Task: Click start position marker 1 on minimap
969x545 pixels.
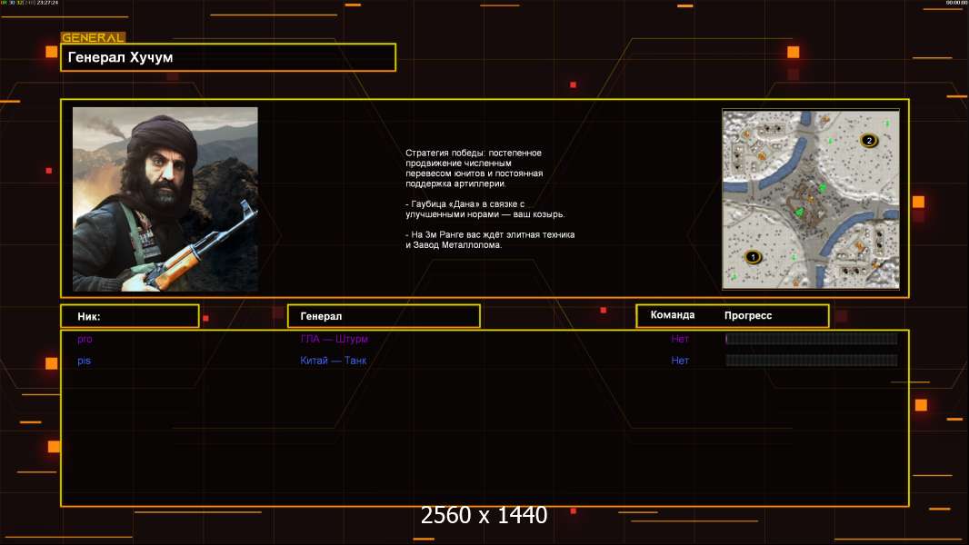Action: tap(753, 257)
